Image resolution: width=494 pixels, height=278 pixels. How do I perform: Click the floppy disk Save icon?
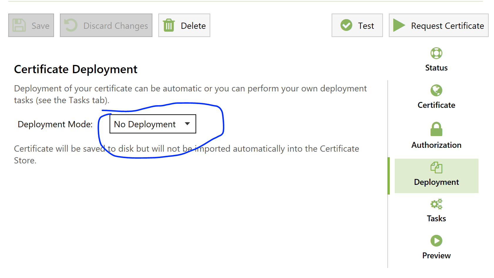[19, 25]
